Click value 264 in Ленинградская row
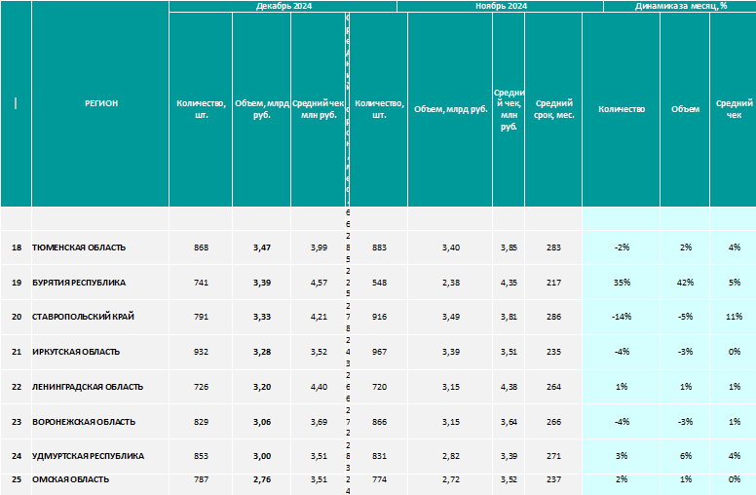The image size is (756, 495). [553, 387]
